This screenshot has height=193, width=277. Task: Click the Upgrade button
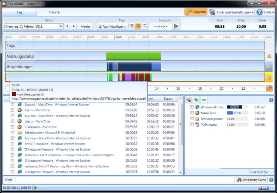click(196, 12)
